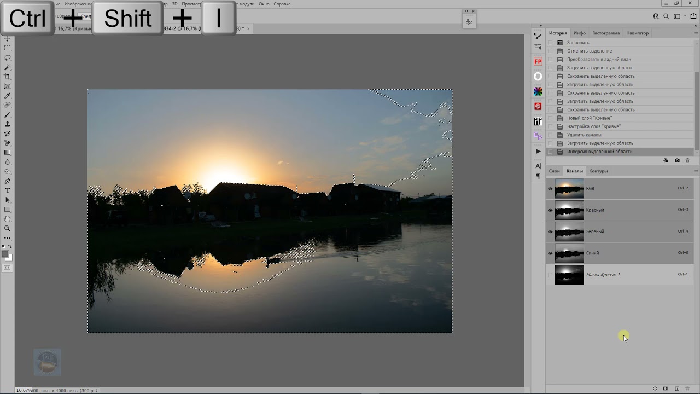This screenshot has height=394, width=700.
Task: Go to history state Удалить каналы
Action: [x=584, y=135]
